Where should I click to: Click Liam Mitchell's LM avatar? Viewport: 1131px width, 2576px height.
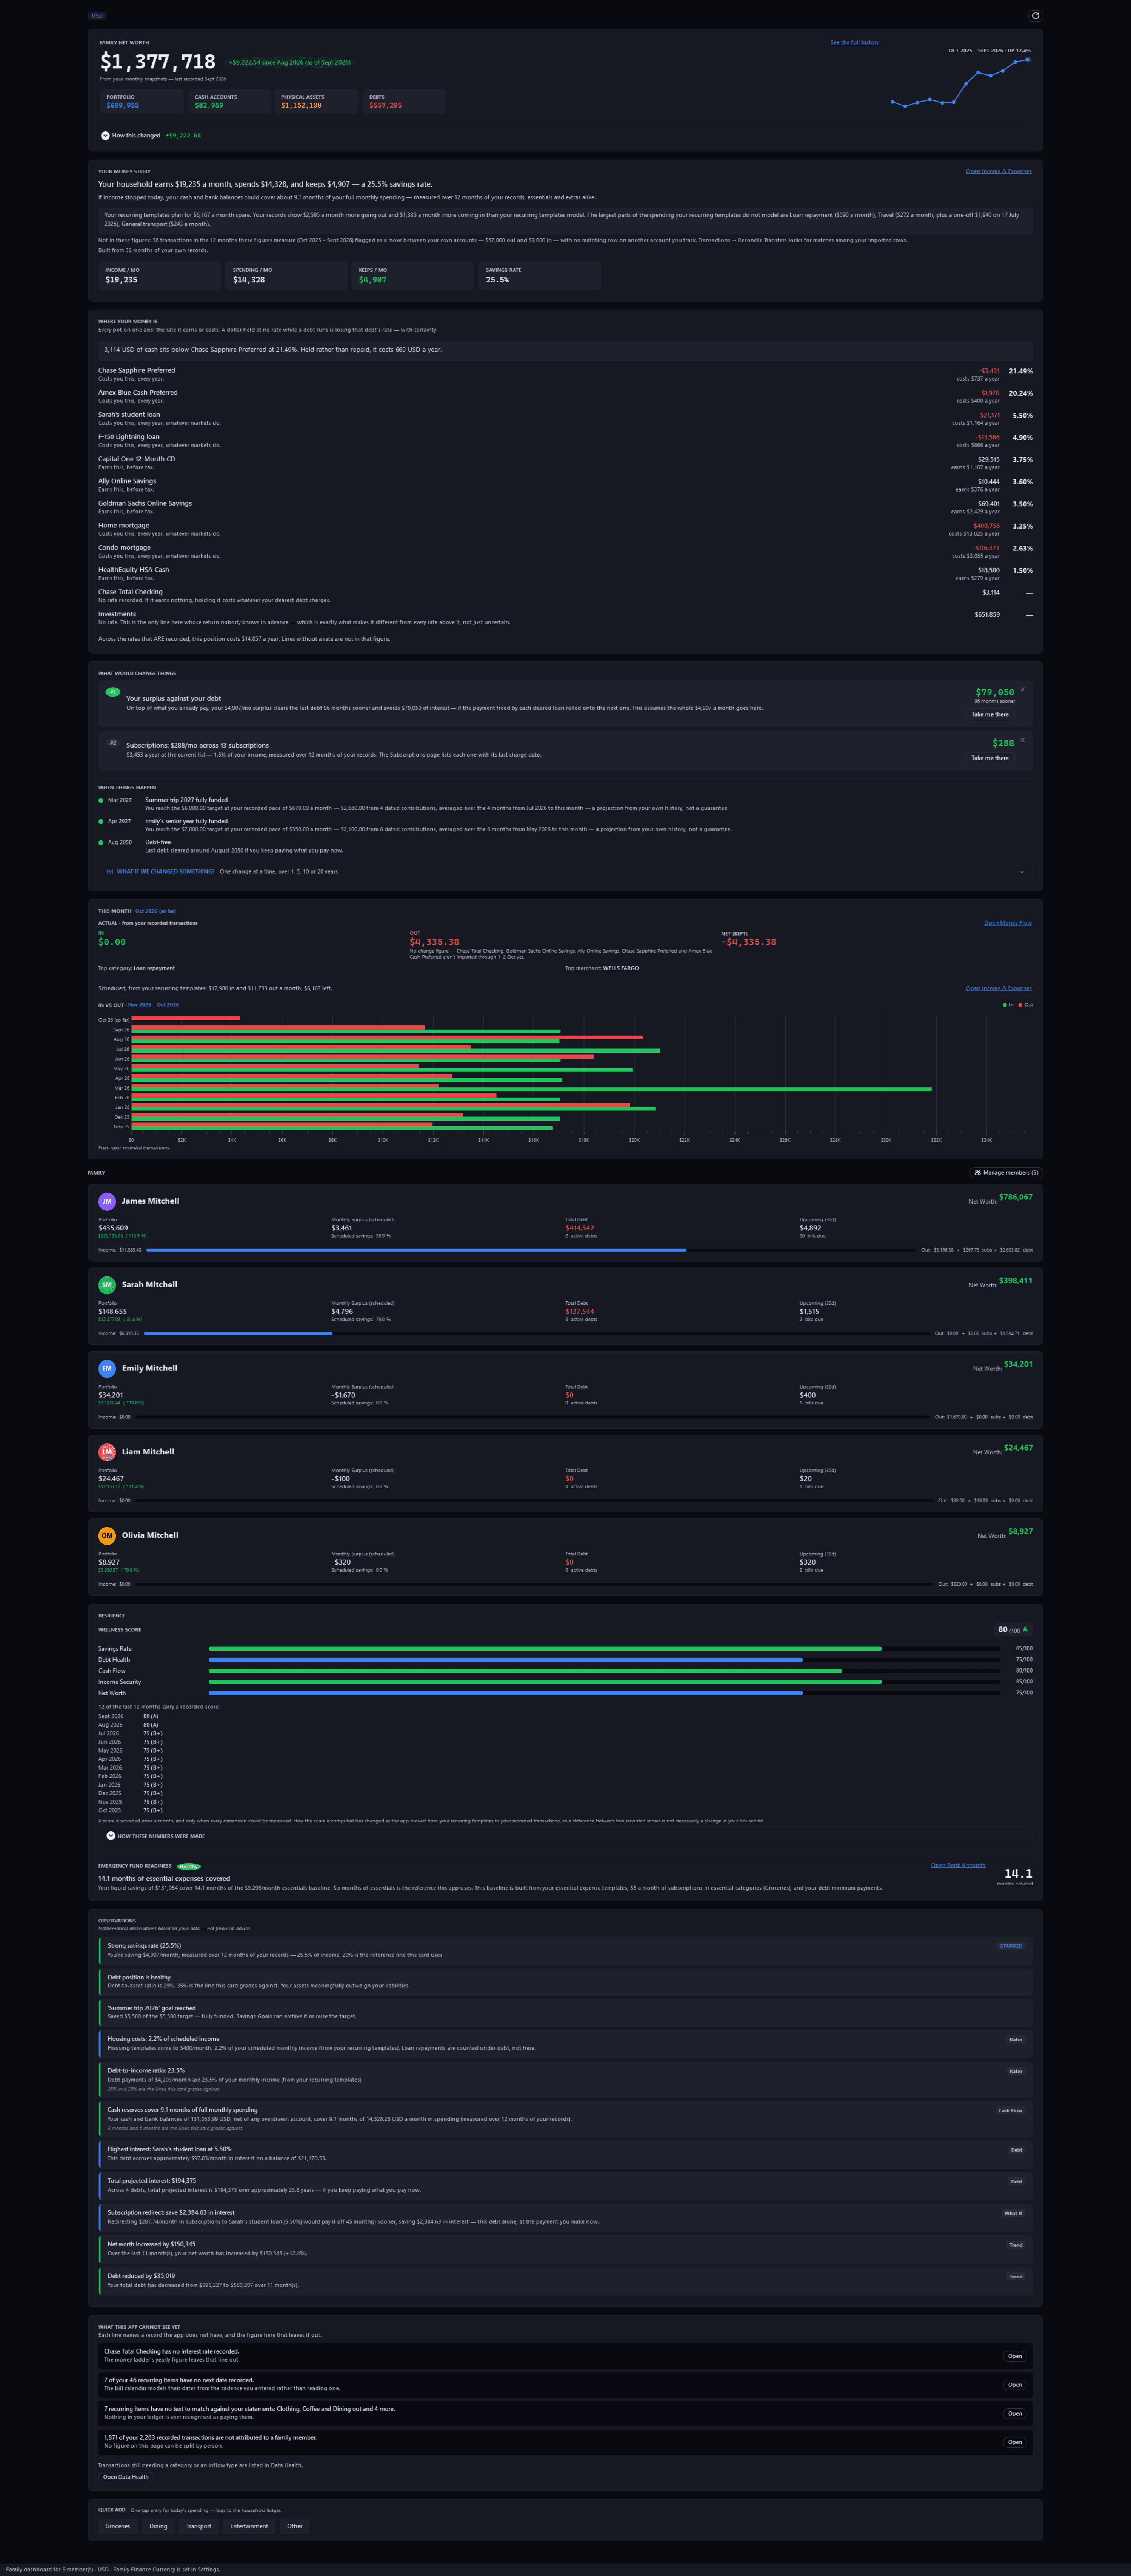click(x=107, y=1452)
